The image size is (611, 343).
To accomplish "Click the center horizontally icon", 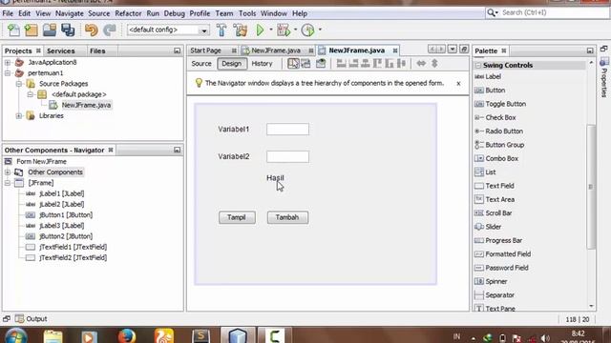I will (365, 64).
